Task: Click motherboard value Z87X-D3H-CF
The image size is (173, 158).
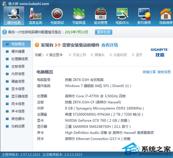Action: point(93,102)
